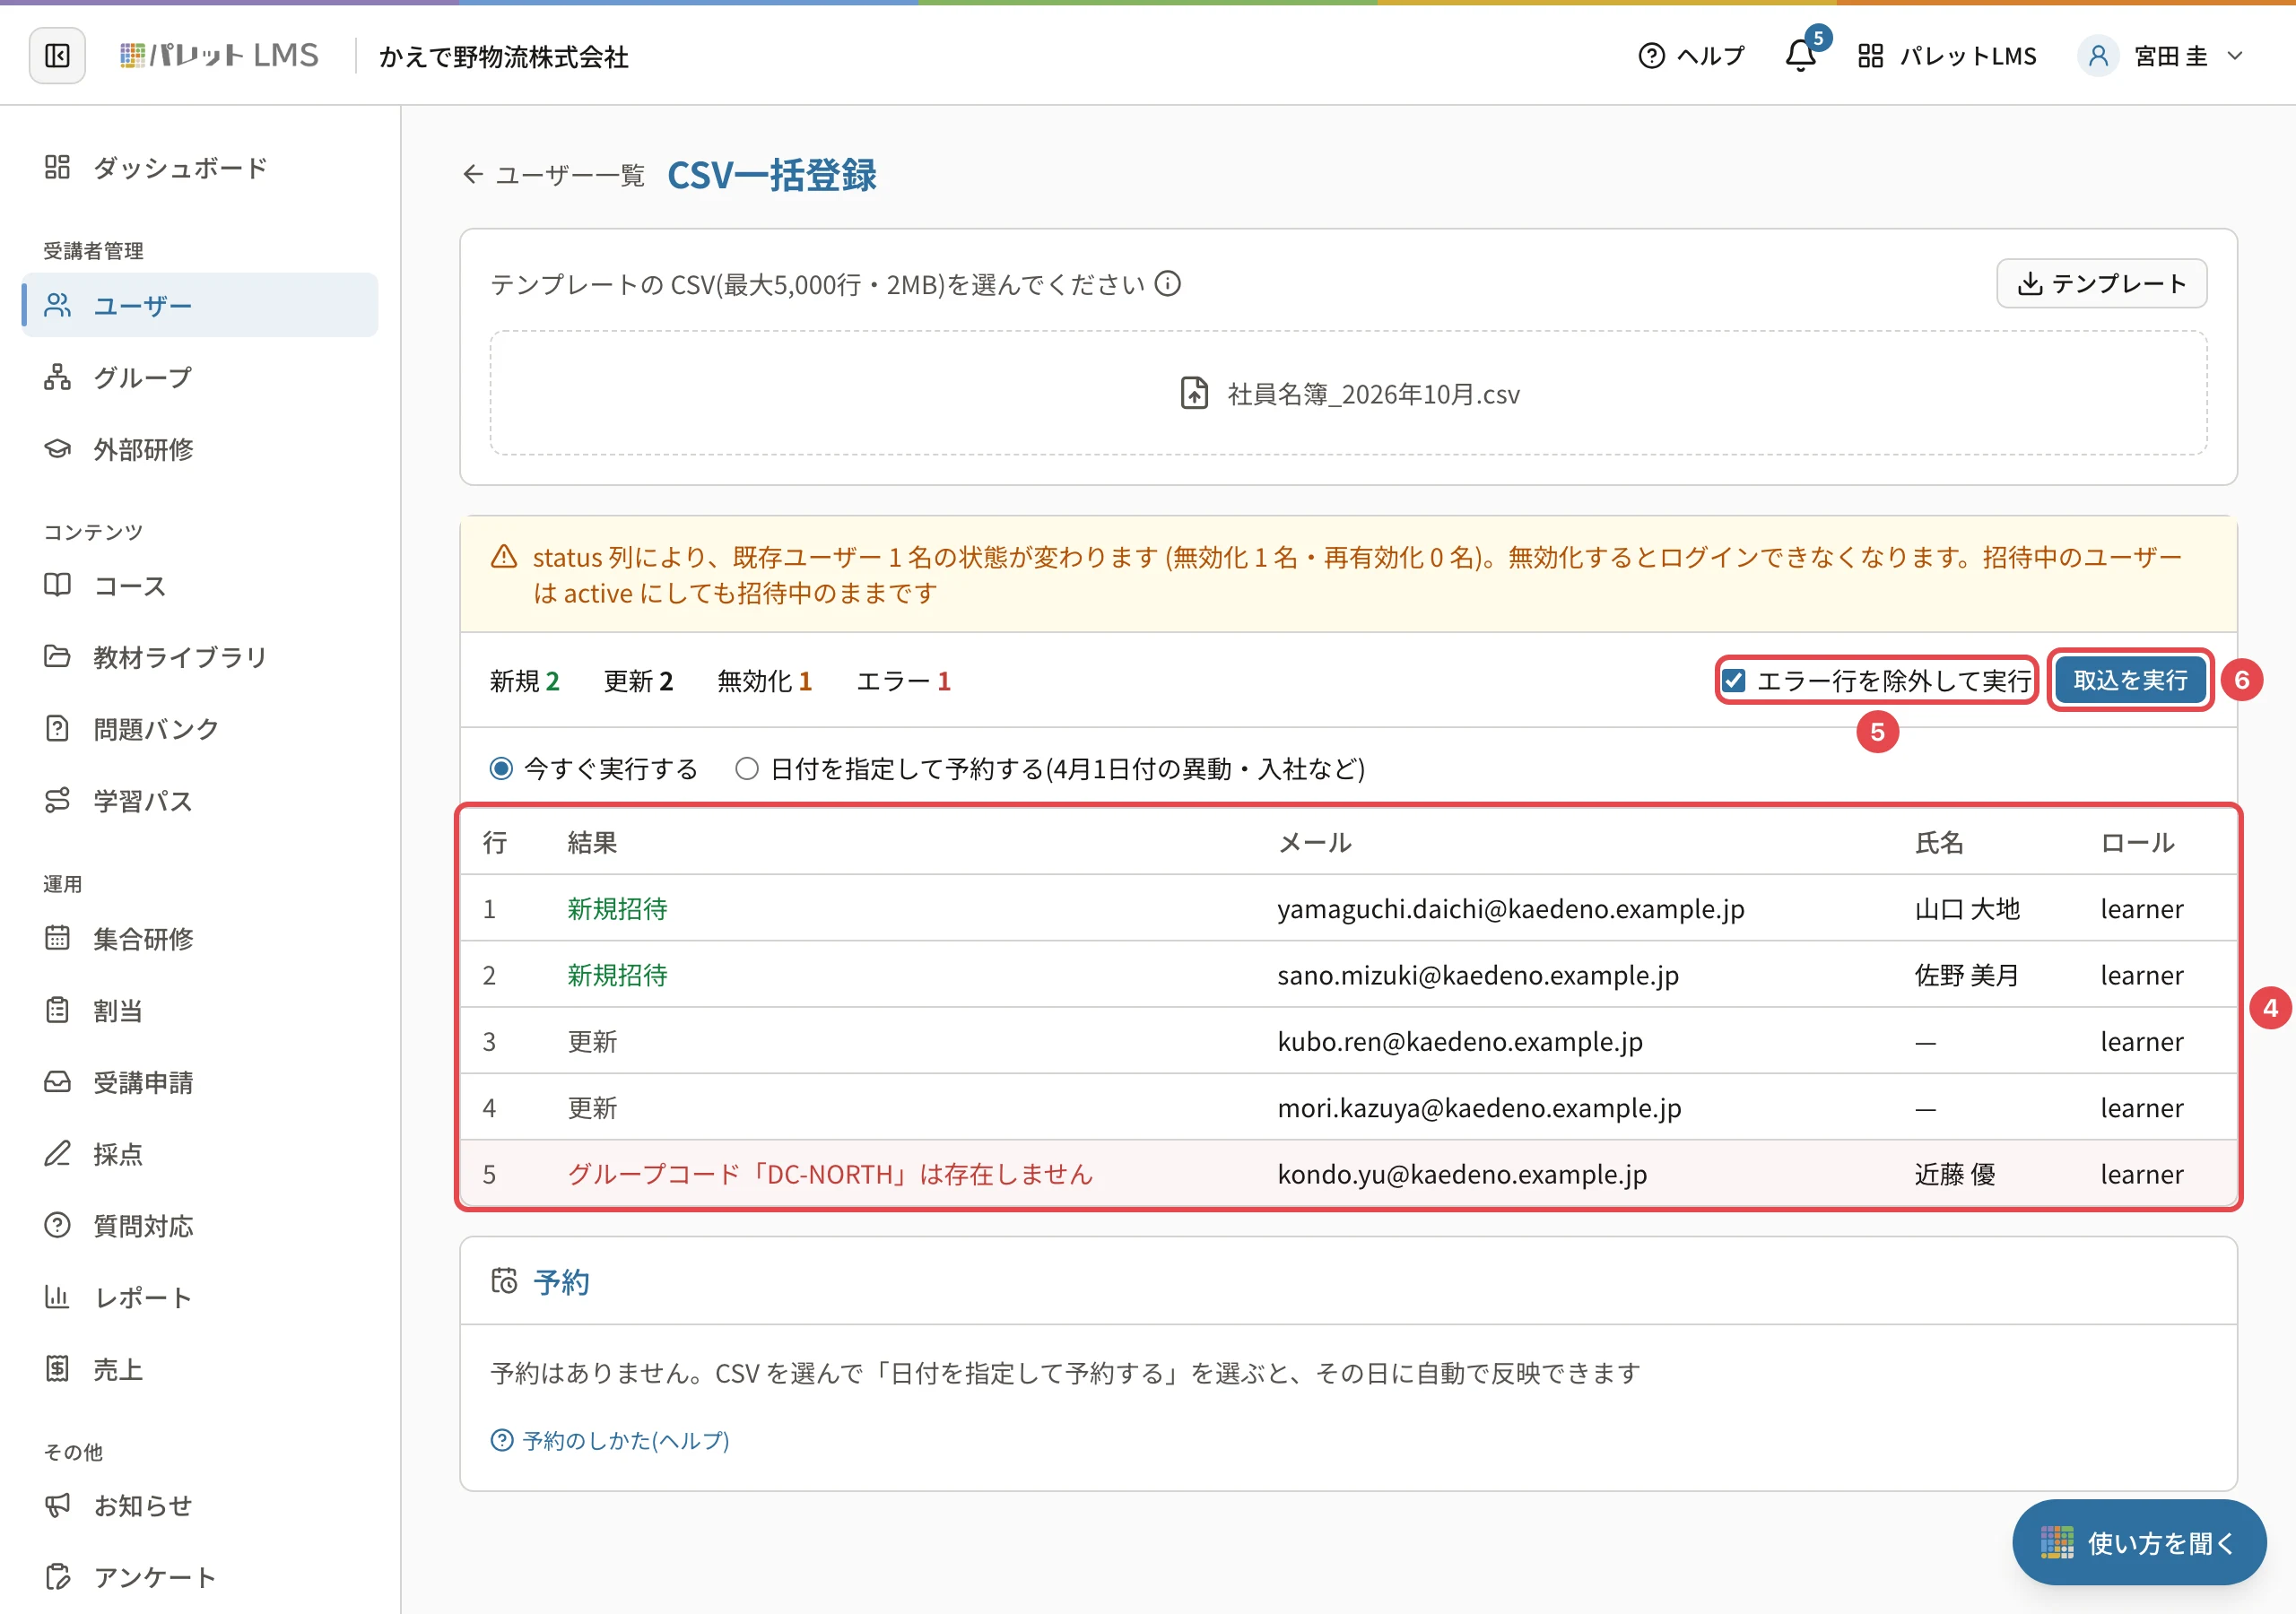
Task: Click the エラー 1 count
Action: click(x=903, y=681)
